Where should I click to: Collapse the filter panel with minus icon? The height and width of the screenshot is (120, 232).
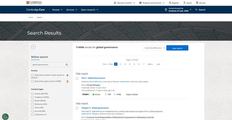pyautogui.click(x=33, y=47)
